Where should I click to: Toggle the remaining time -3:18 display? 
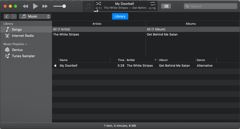[x=152, y=8]
